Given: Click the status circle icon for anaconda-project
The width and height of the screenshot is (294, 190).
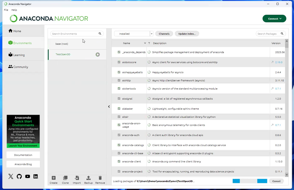Looking at the screenshot, I should tap(149, 171).
